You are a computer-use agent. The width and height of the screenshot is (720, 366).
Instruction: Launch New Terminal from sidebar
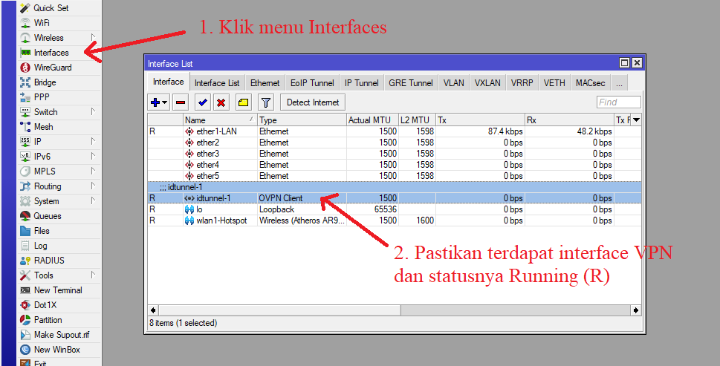click(x=58, y=290)
